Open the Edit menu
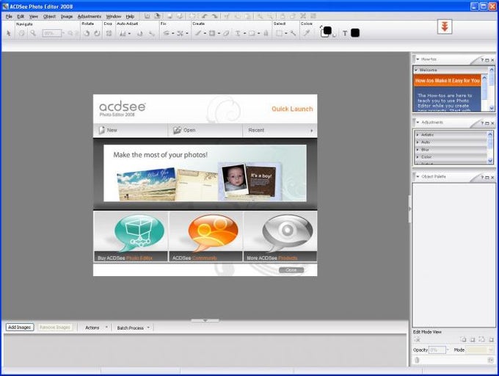Image resolution: width=499 pixels, height=376 pixels. coord(21,16)
